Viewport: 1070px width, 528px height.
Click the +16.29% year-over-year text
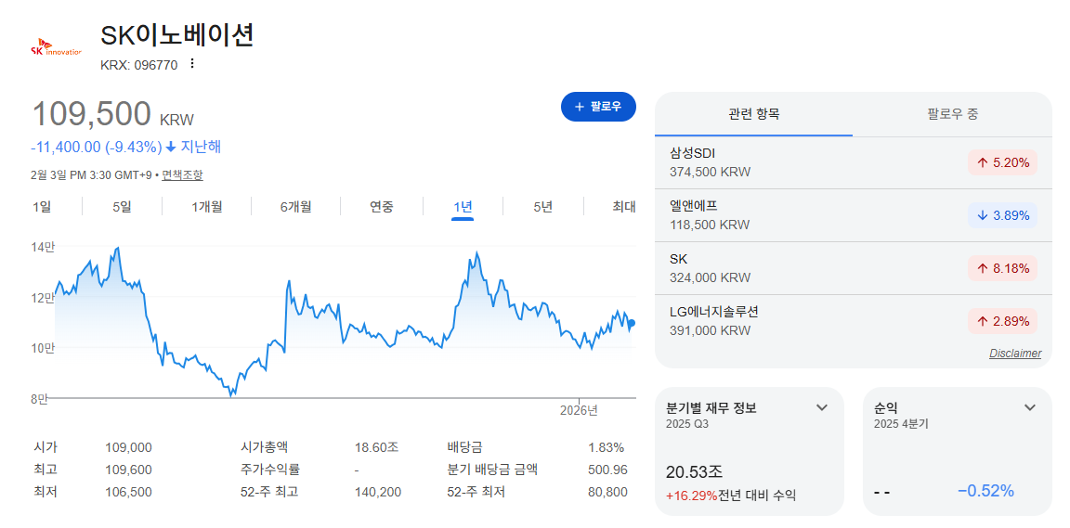691,496
